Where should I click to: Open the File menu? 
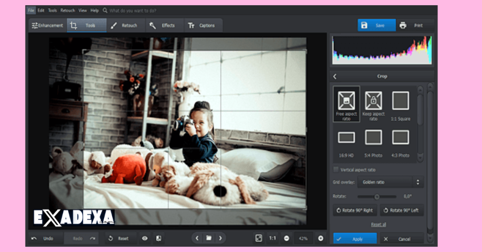tap(31, 10)
